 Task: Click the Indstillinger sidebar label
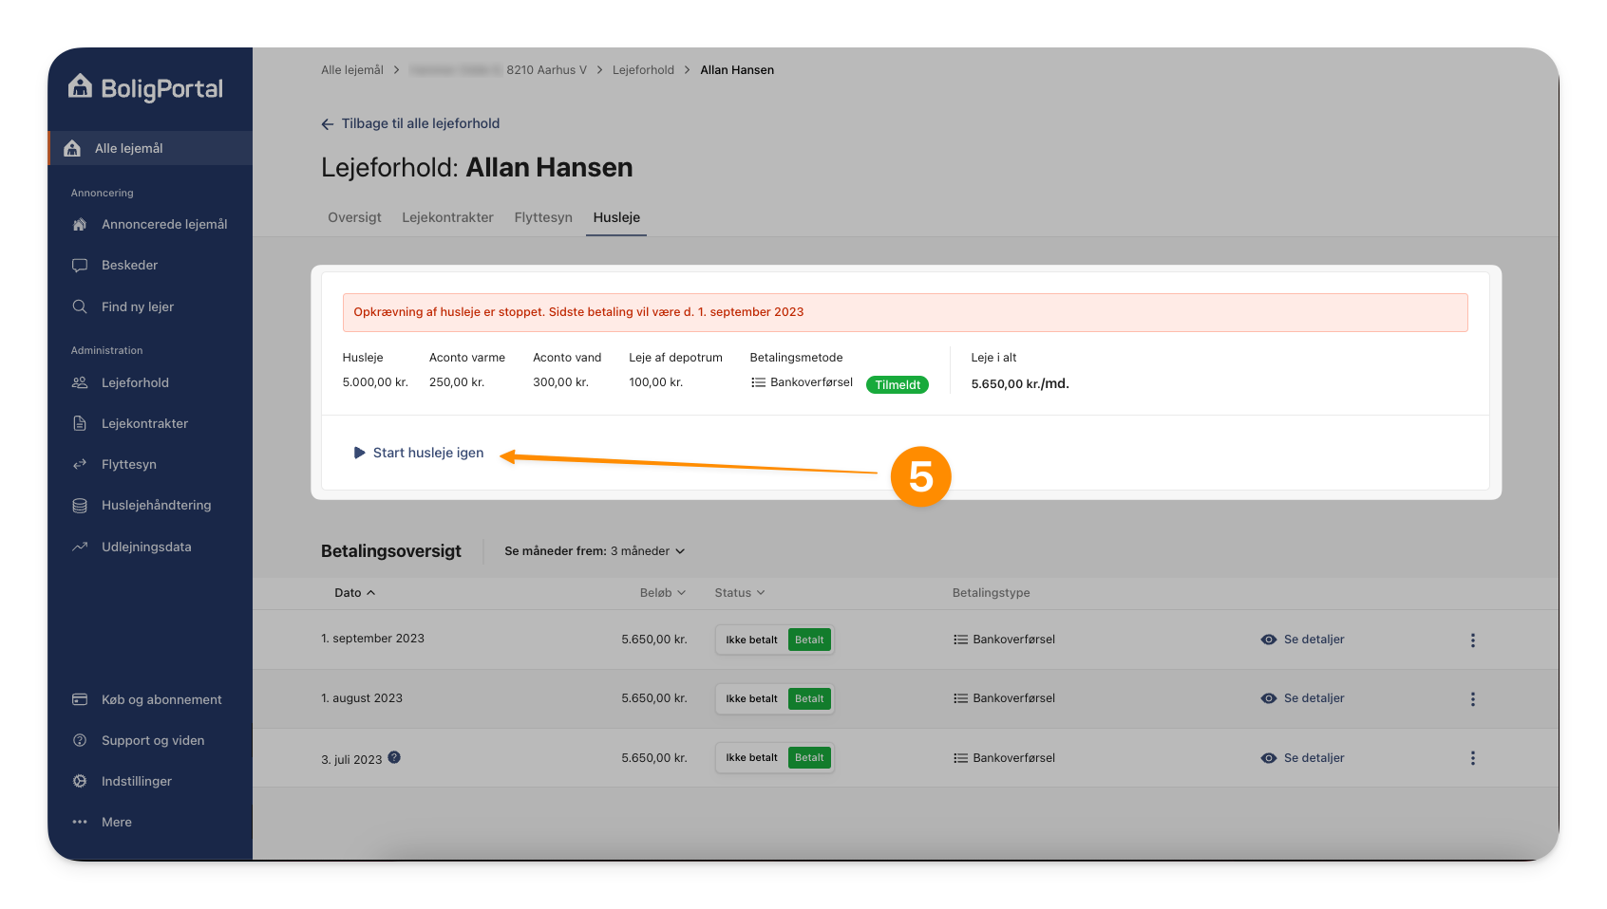(x=137, y=781)
